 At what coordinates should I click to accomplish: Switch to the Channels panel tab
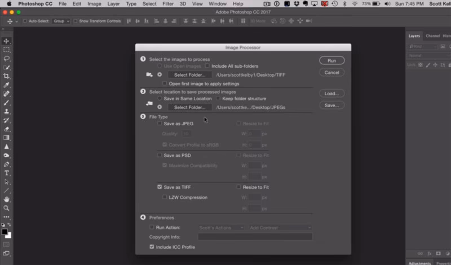[433, 36]
